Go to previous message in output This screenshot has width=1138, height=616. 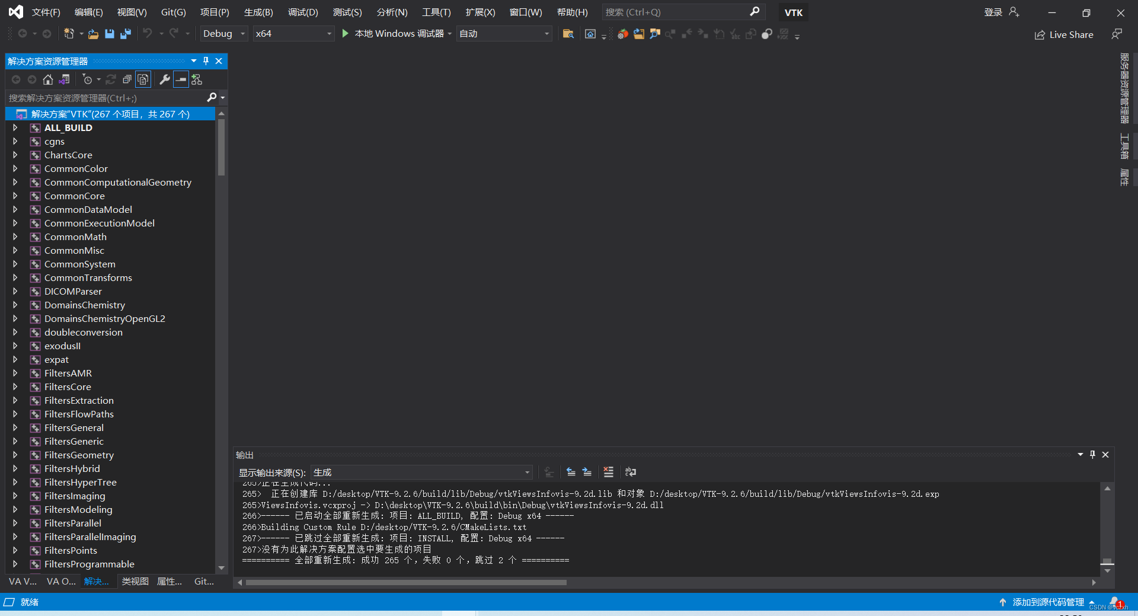571,472
